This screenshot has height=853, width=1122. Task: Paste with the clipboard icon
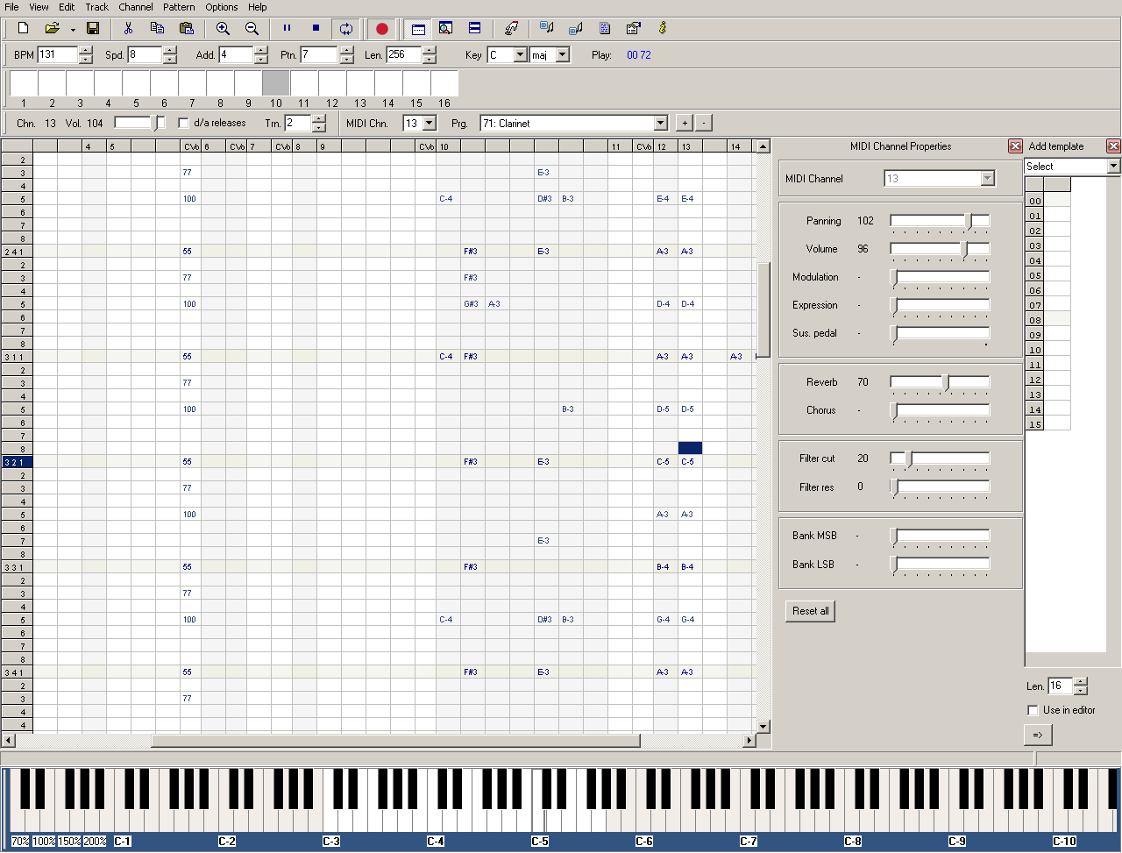[x=186, y=28]
